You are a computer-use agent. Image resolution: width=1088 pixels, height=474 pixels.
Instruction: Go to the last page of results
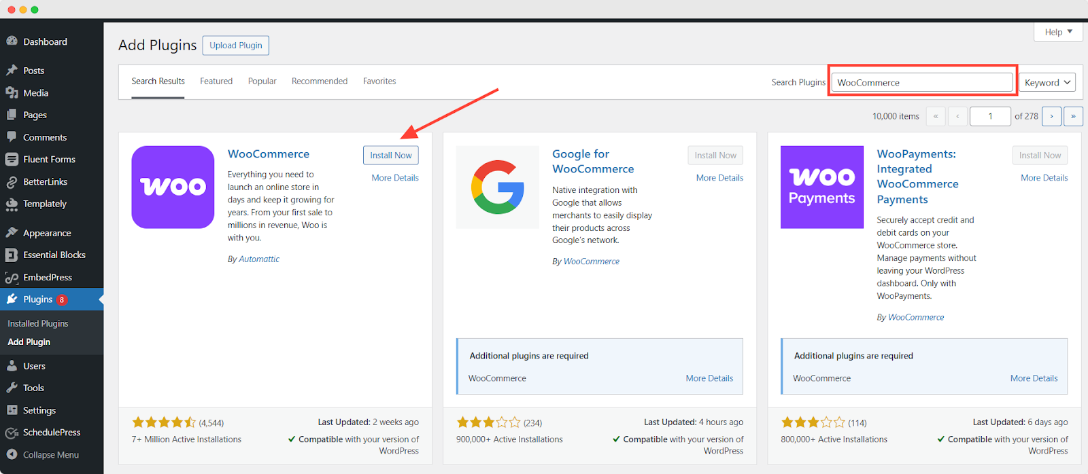pyautogui.click(x=1073, y=116)
